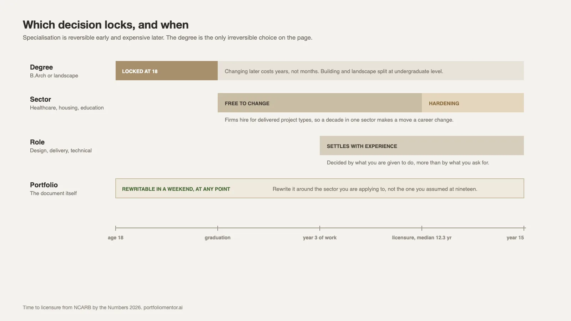Click the 'LOCKED AT 18' bar

point(167,71)
